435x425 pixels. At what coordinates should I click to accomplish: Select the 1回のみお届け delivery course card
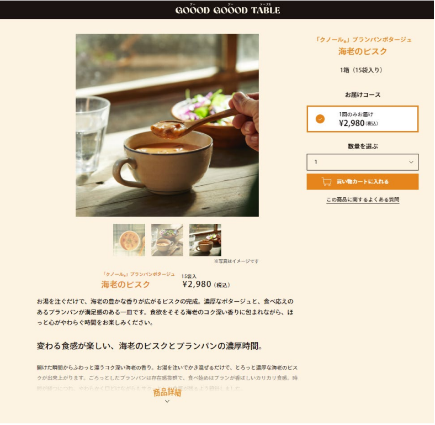click(363, 119)
